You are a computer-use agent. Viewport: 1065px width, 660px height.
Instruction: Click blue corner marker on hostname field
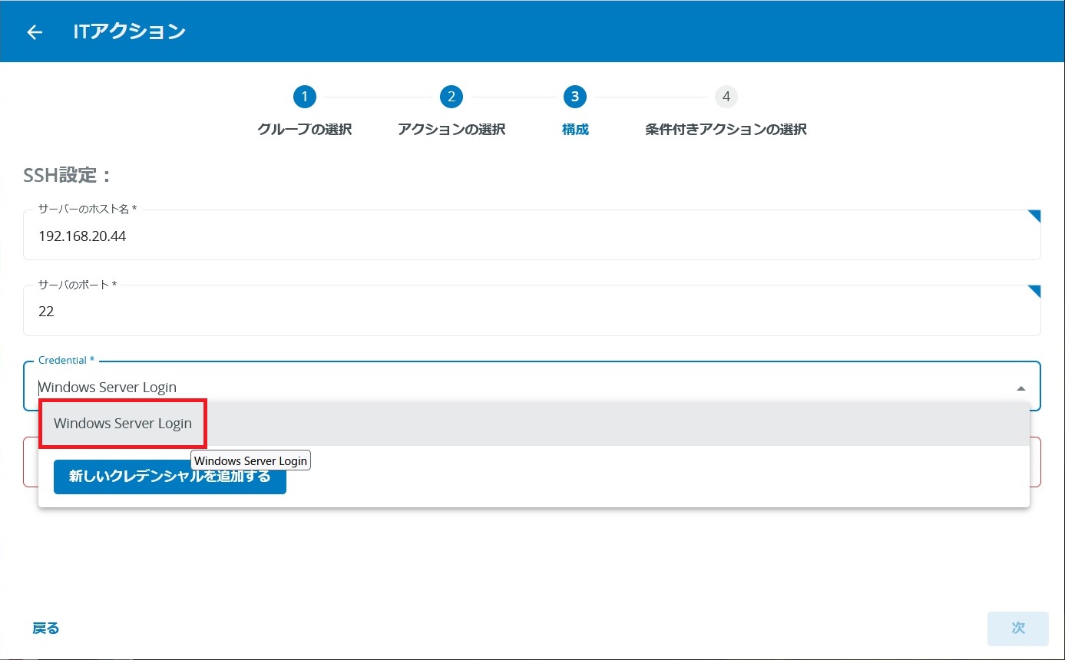point(1034,216)
